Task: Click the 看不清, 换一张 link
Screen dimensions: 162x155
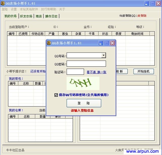Action: click(96, 72)
